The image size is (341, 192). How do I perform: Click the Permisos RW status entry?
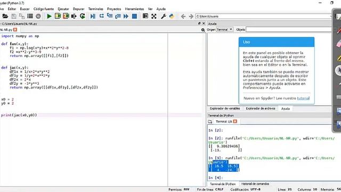tap(179, 190)
